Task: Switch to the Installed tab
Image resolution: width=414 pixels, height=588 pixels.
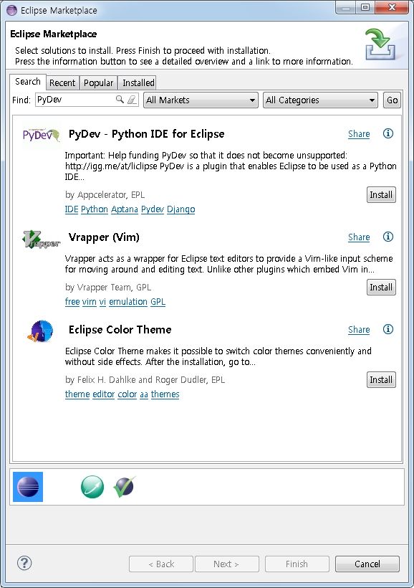Action: point(138,83)
